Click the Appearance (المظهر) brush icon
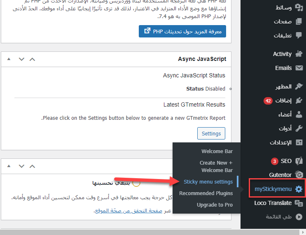This screenshot has width=306, height=235. coord(299,86)
